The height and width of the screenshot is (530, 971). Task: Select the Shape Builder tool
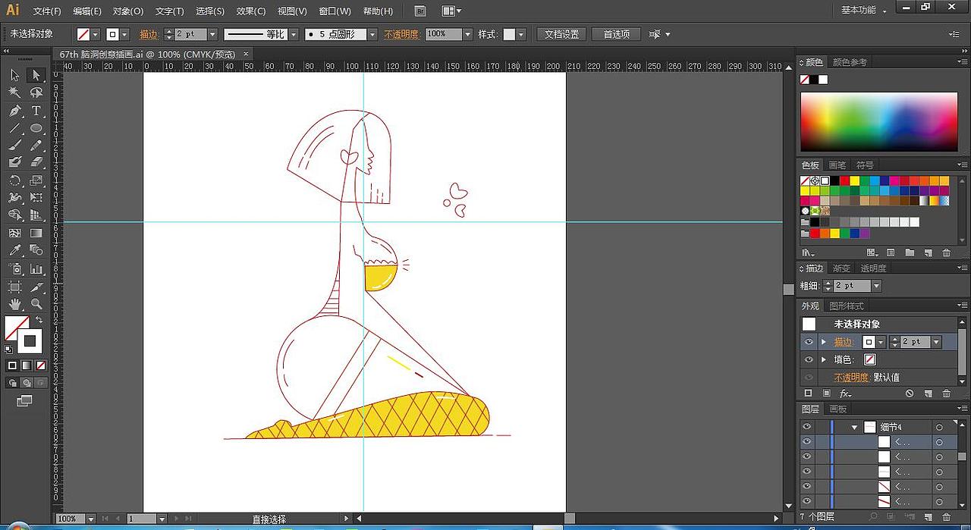(14, 215)
